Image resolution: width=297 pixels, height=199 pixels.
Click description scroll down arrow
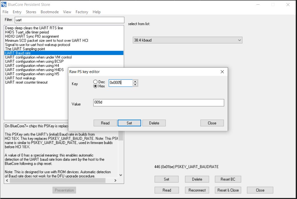coord(121,175)
